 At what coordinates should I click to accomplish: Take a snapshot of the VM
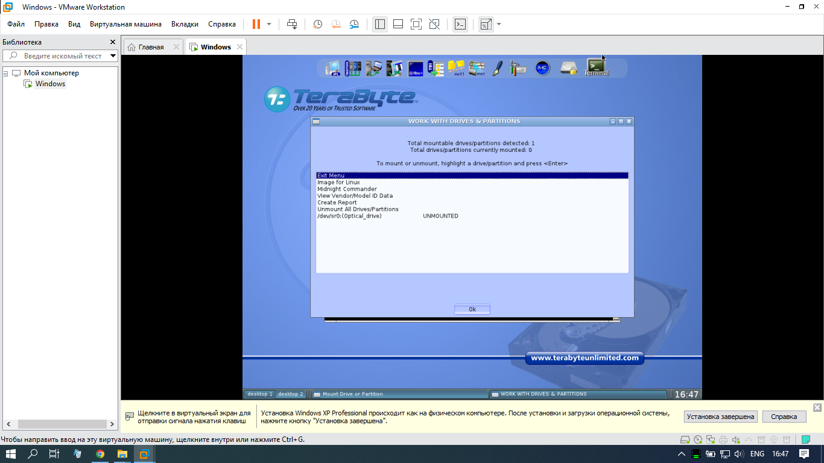[317, 24]
